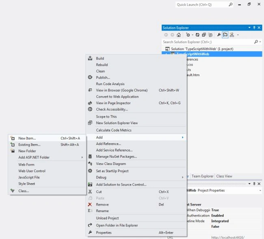The height and width of the screenshot is (239, 264).
Task: Select Web Form in the Add submenu
Action: (47, 165)
